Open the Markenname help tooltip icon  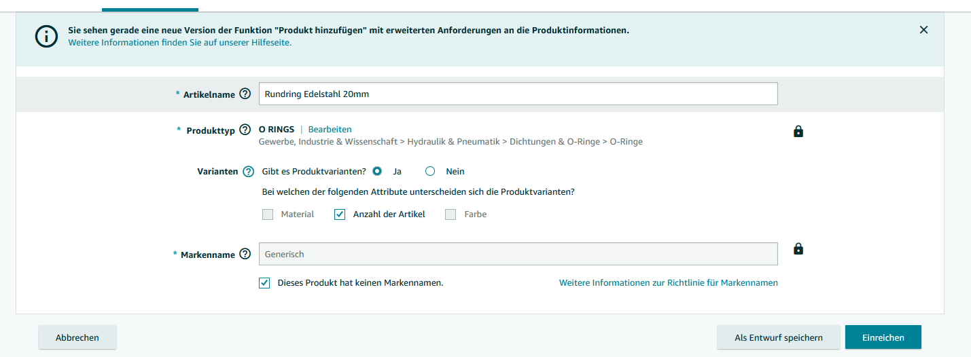(245, 255)
